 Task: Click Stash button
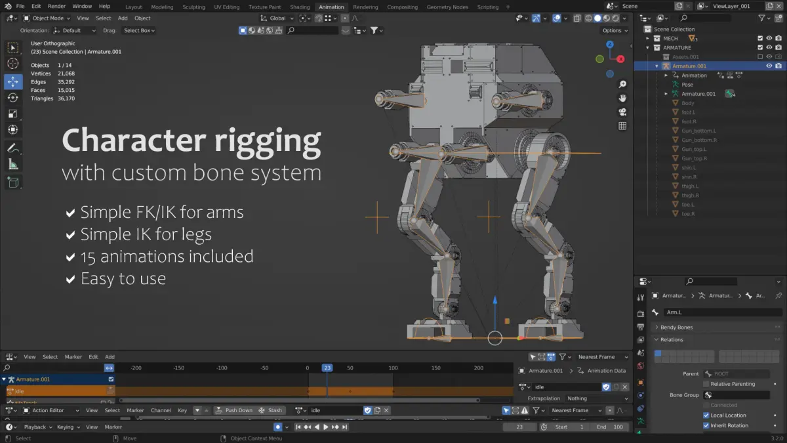[x=271, y=410]
